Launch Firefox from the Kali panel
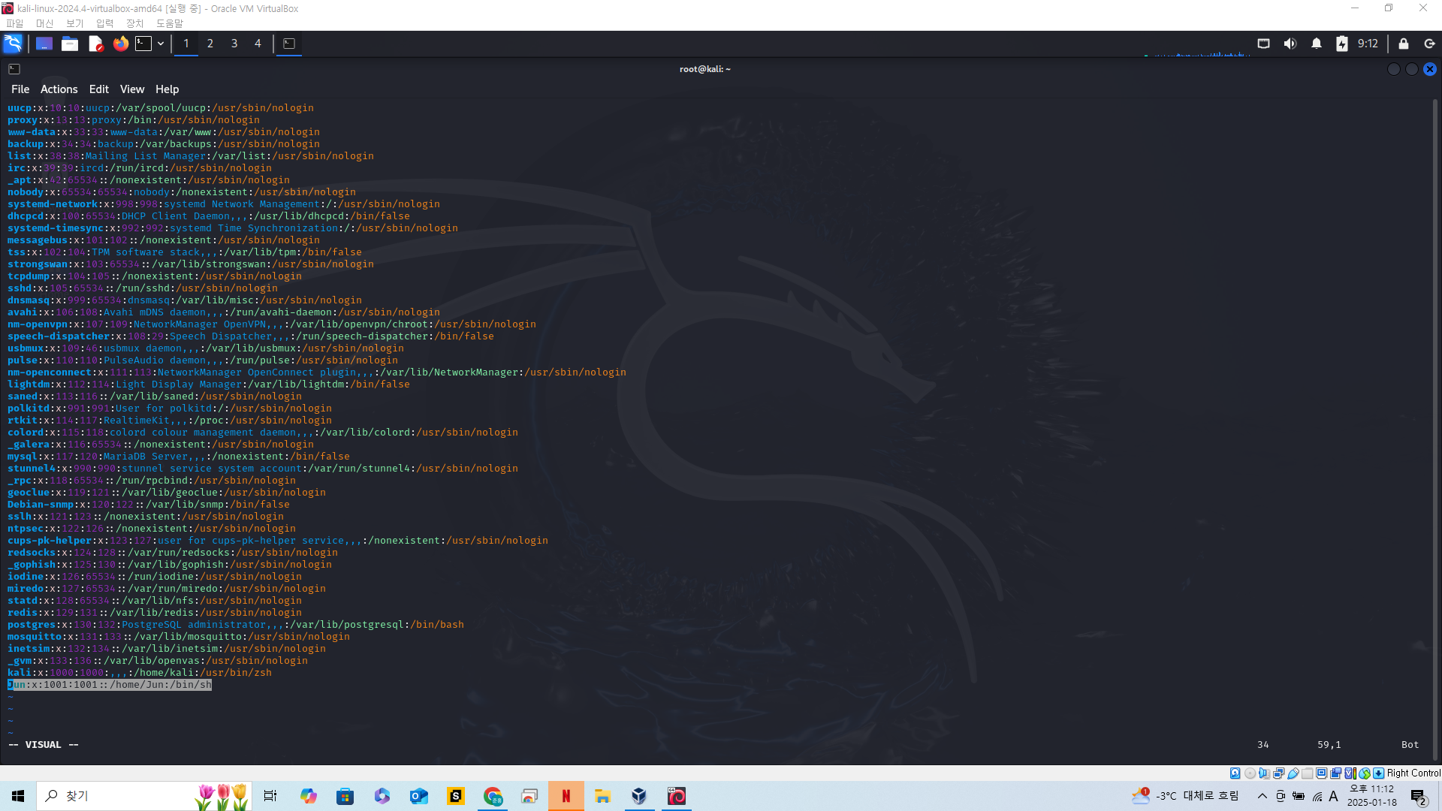Image resolution: width=1442 pixels, height=811 pixels. [120, 44]
